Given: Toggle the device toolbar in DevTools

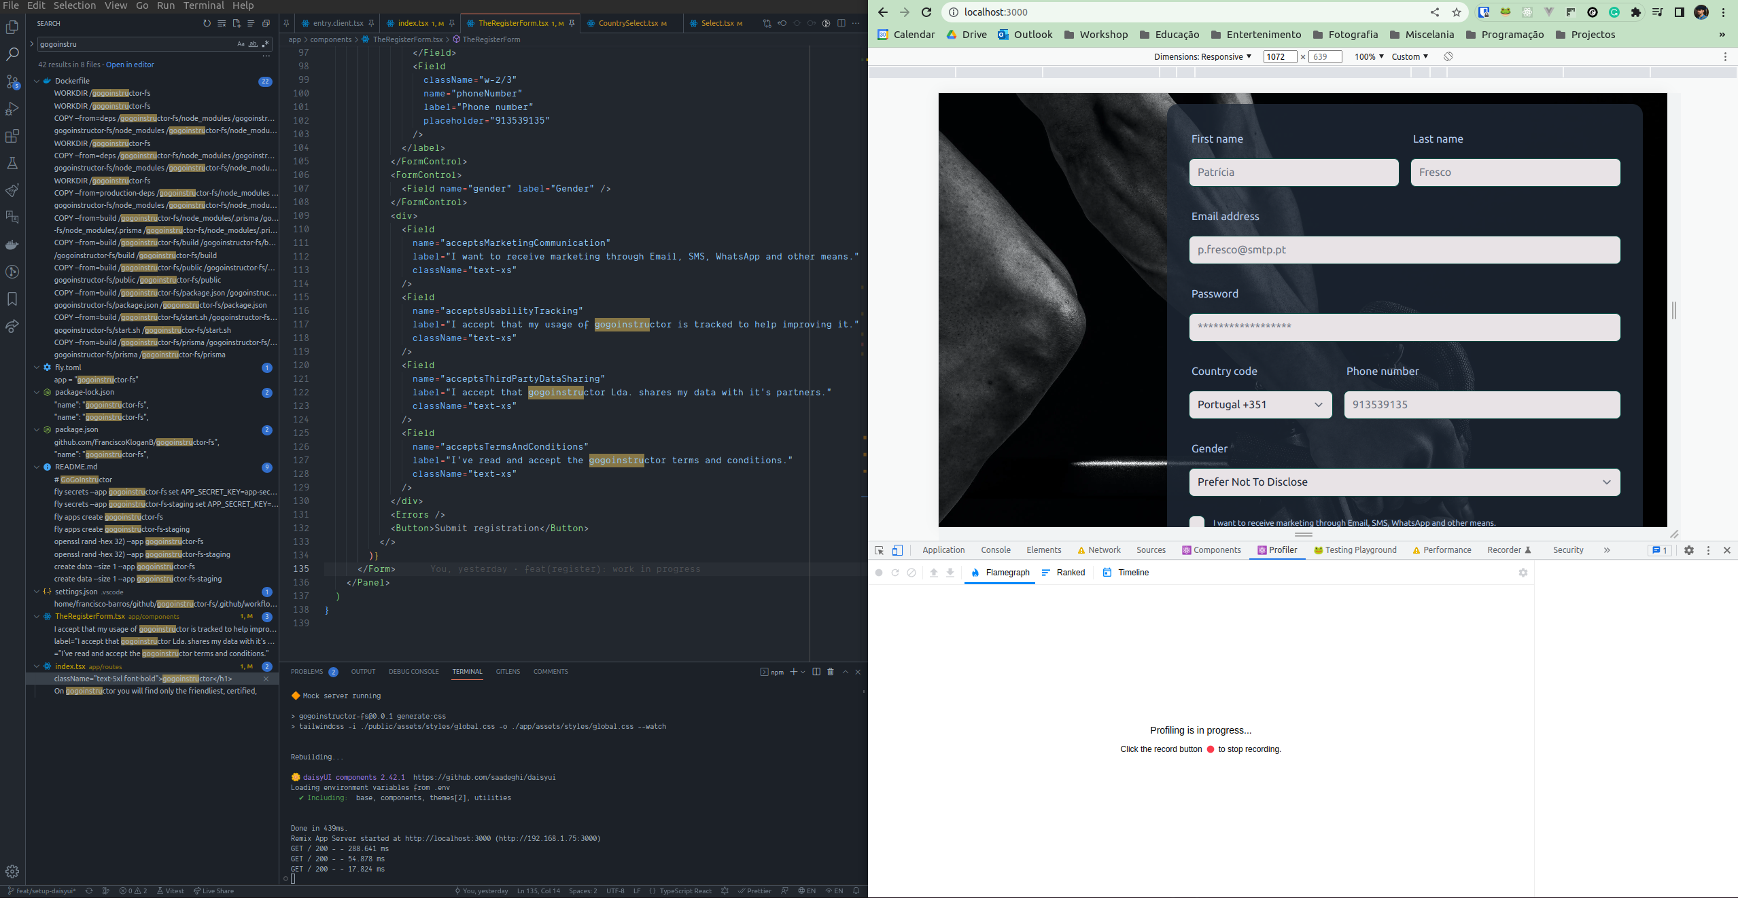Looking at the screenshot, I should coord(898,550).
